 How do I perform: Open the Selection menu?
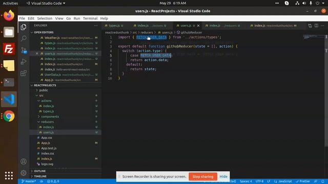[x=45, y=18]
